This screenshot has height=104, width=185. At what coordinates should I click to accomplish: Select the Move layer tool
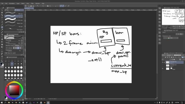pos(2,17)
